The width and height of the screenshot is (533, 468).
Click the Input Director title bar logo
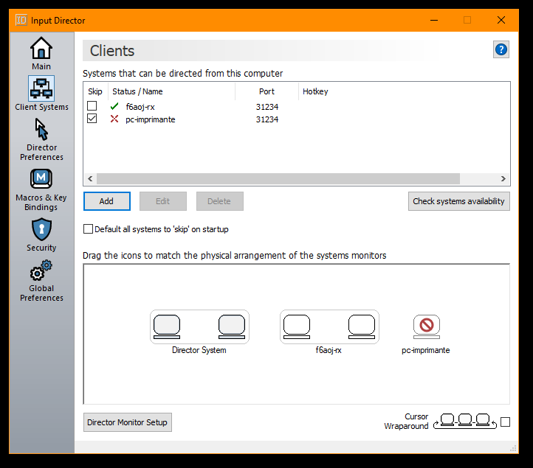21,20
